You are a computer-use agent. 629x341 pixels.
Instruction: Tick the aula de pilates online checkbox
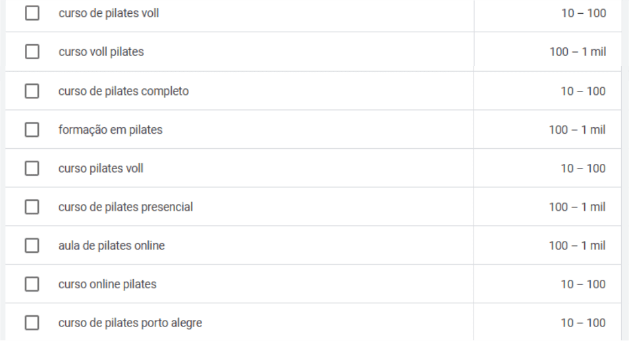pos(32,246)
